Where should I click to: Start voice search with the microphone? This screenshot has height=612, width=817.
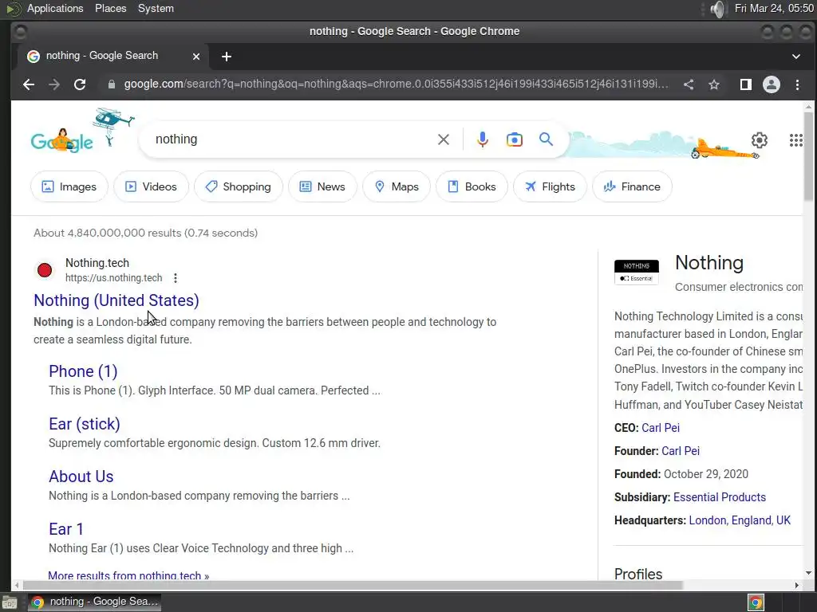483,139
